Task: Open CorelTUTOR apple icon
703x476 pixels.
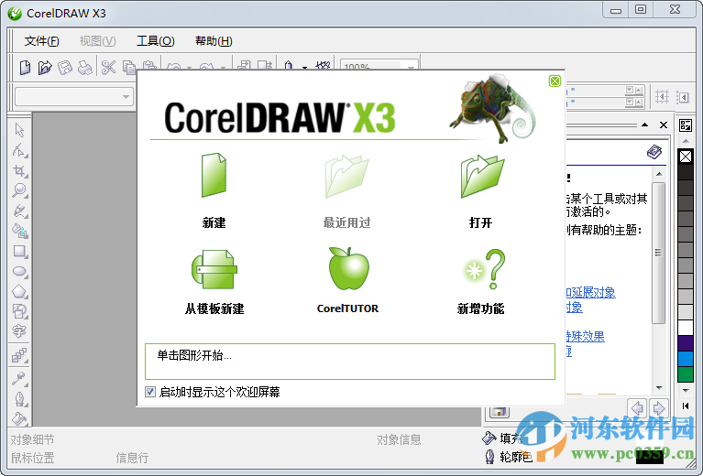Action: click(348, 269)
